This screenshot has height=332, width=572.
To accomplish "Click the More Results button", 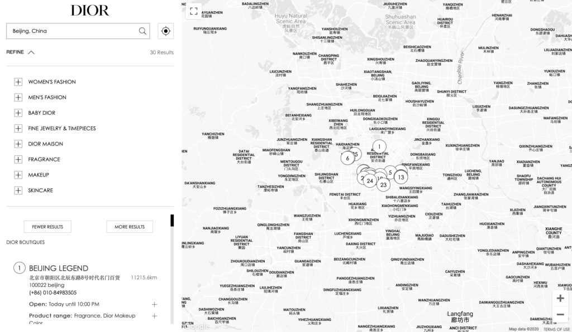I will 130,227.
